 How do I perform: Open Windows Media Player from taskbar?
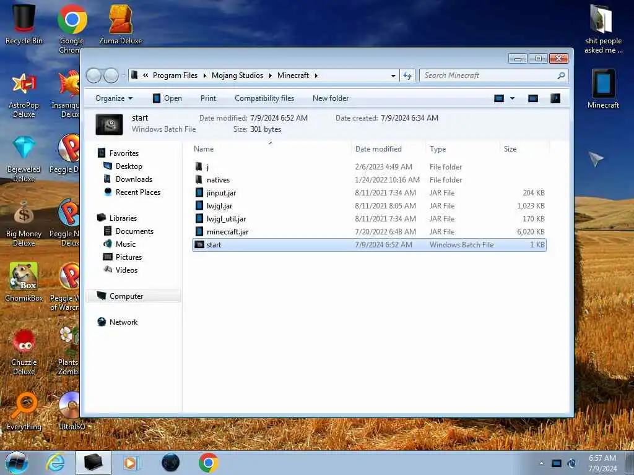click(130, 463)
